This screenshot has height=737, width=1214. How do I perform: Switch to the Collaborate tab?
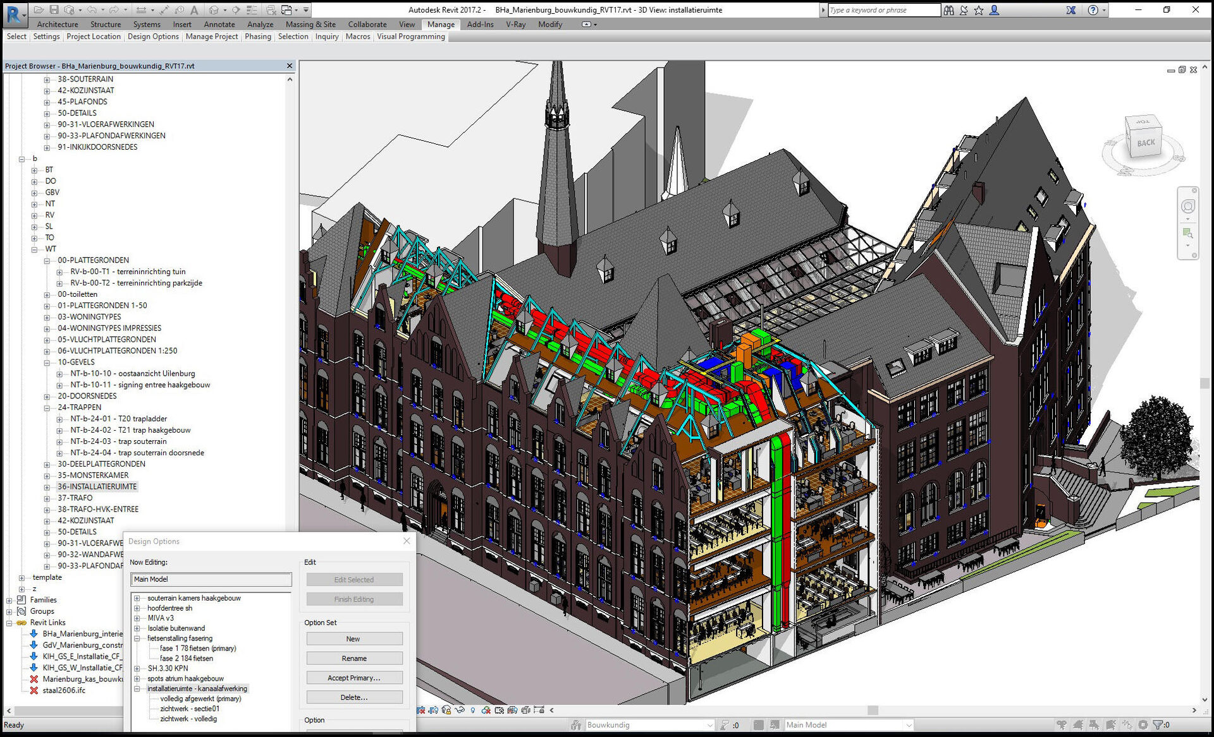coord(367,25)
